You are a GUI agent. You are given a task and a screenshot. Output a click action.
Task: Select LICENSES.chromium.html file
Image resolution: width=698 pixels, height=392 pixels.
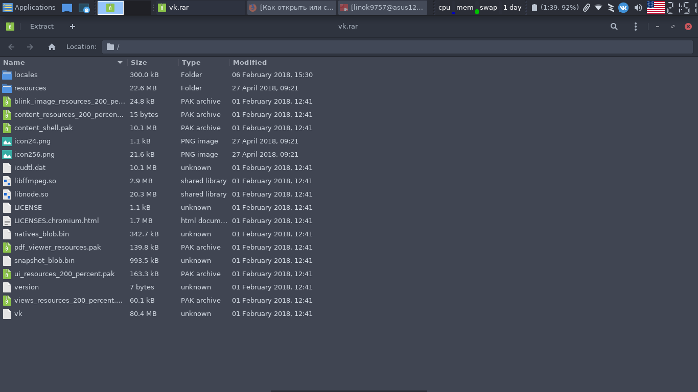point(56,221)
